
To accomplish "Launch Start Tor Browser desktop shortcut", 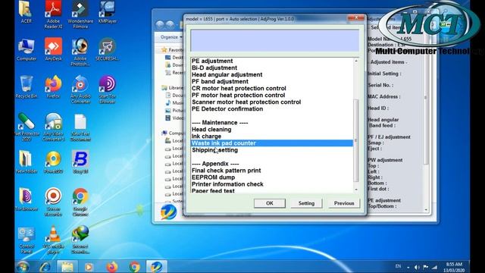I will pyautogui.click(x=107, y=89).
